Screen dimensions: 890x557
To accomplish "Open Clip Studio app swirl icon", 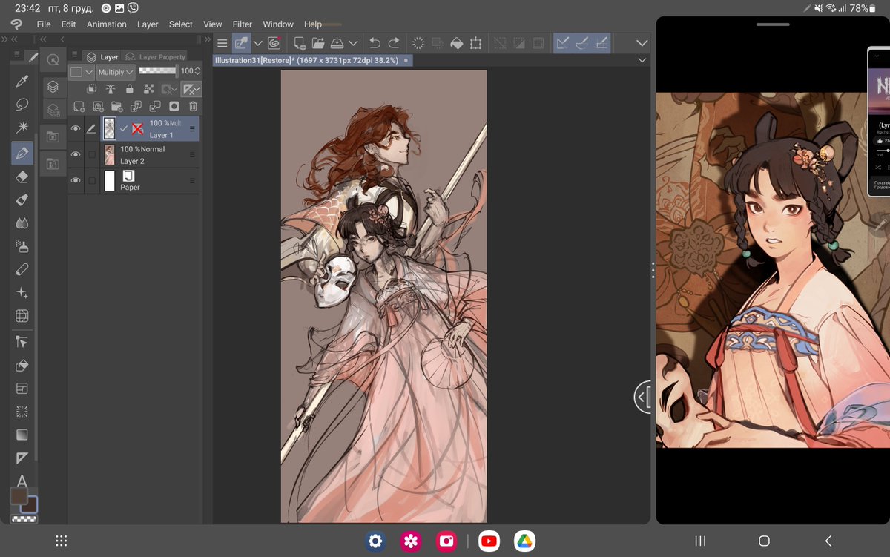I will tap(275, 43).
